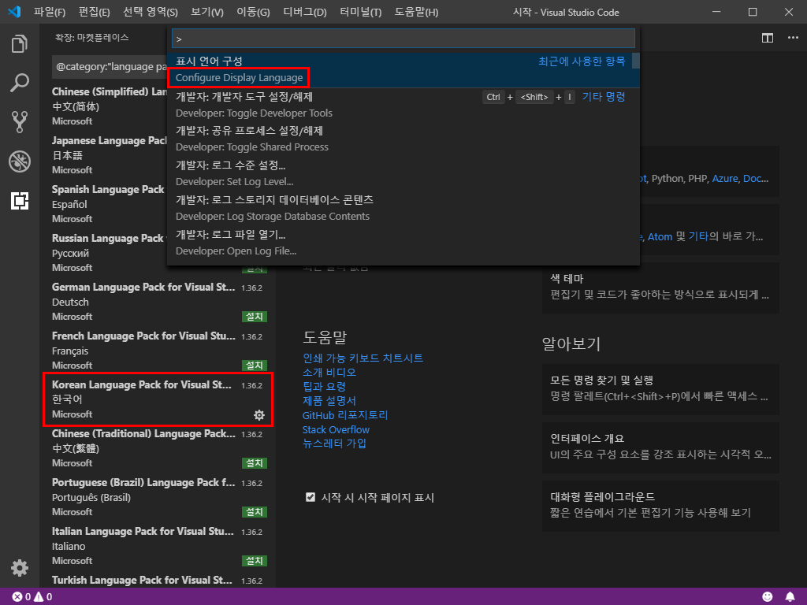Screen dimensions: 807x605
Task: Open the Source Control view
Action: (x=20, y=122)
